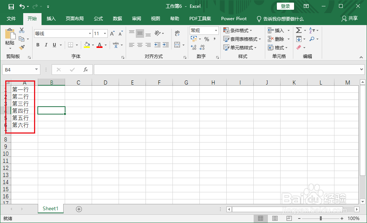Activate the Format Painter brush
This screenshot has width=367, height=223.
click(x=22, y=48)
